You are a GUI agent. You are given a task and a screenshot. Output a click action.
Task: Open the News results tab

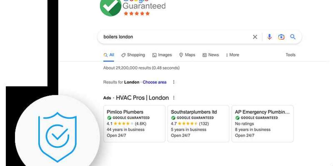coord(211,55)
